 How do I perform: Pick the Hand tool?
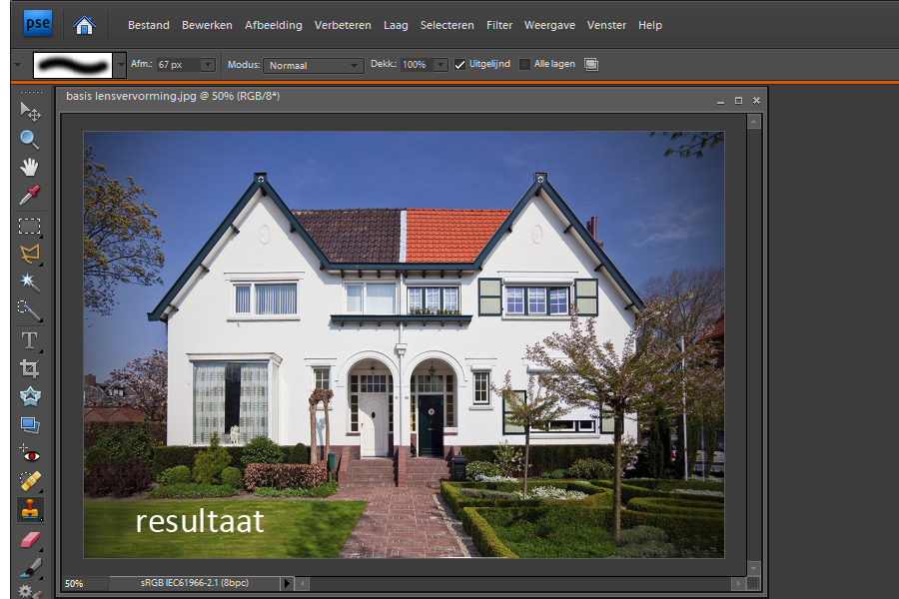tap(30, 167)
